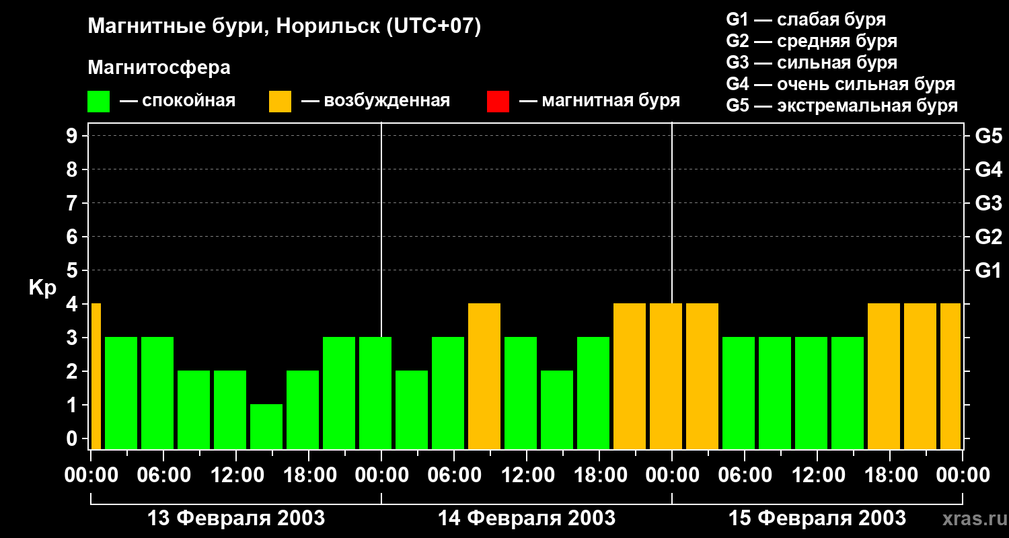Click the '— возбужденная' legend label
The image size is (1009, 538).
[375, 101]
